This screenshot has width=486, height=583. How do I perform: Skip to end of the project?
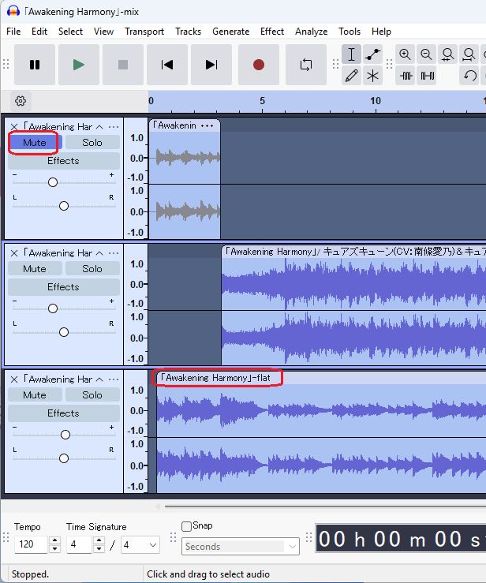(x=211, y=65)
